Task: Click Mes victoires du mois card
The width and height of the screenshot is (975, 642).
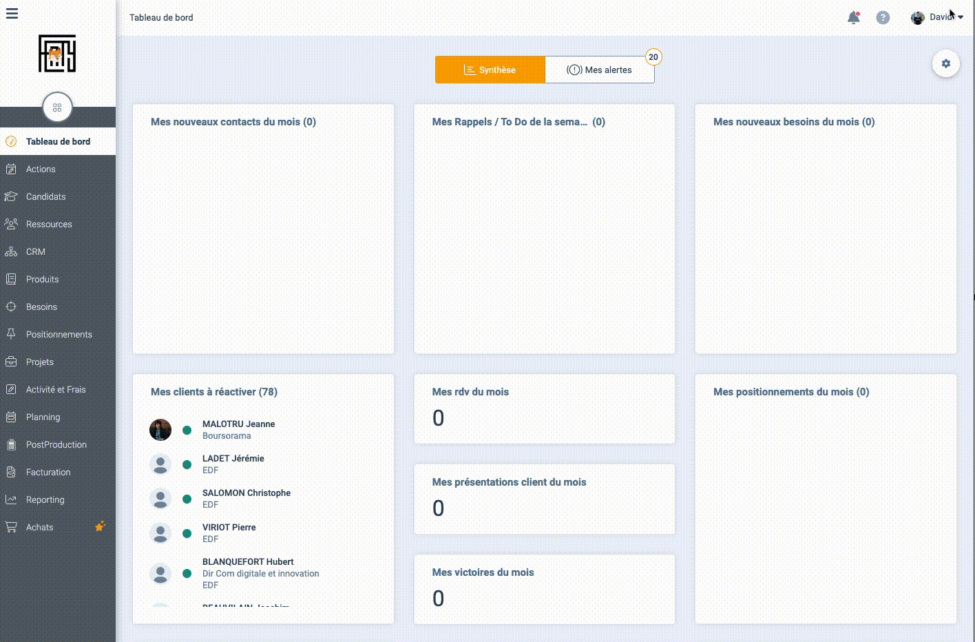Action: coord(545,590)
